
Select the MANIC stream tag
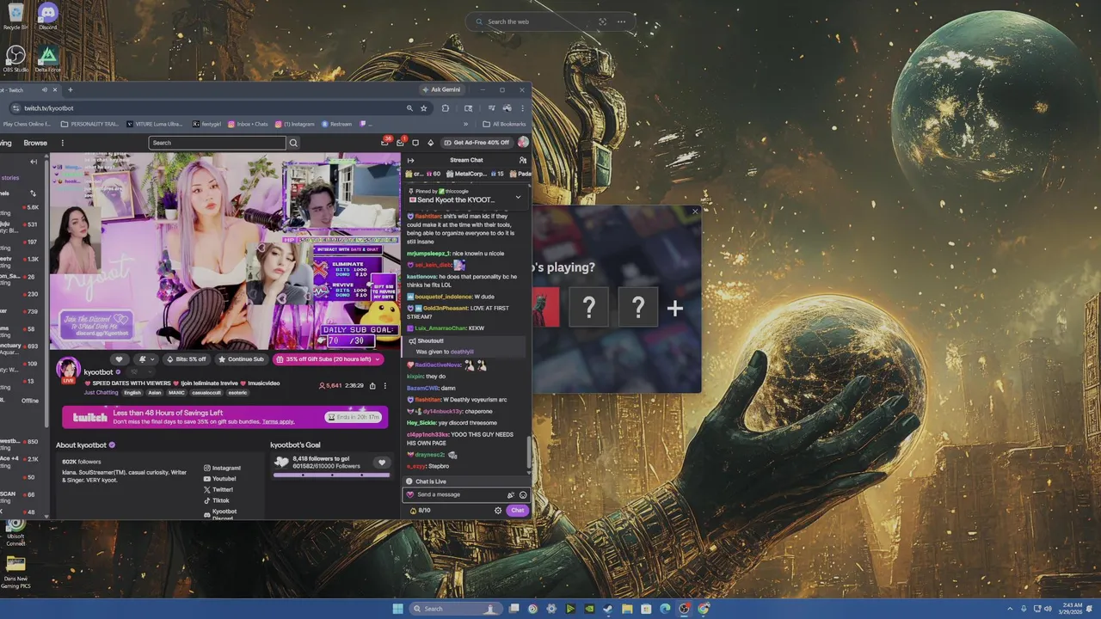point(176,392)
